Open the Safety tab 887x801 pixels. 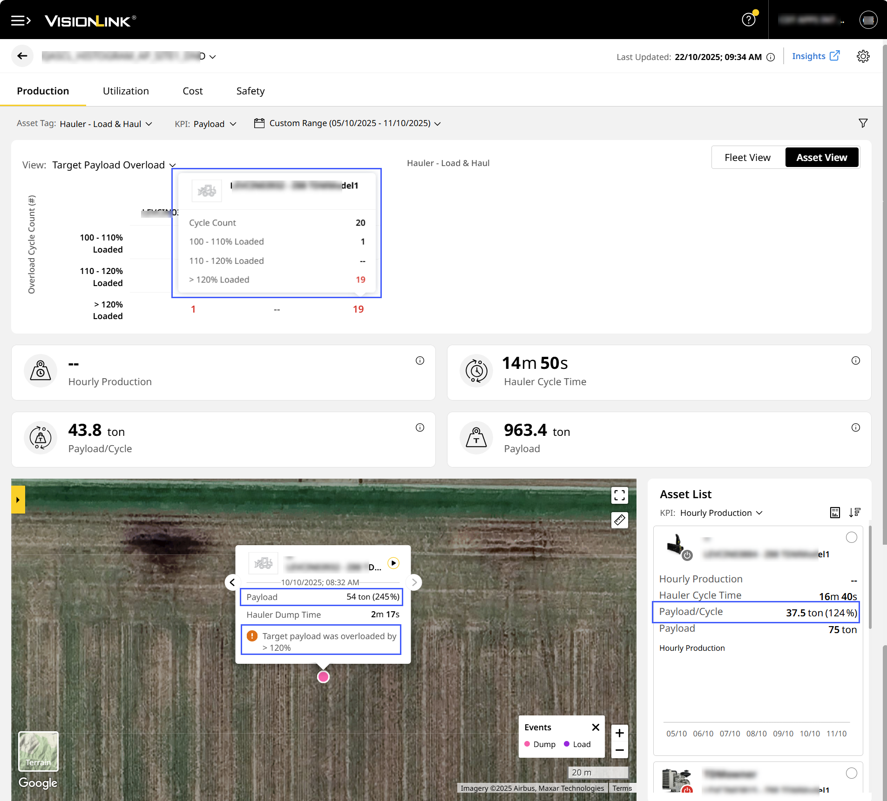250,91
